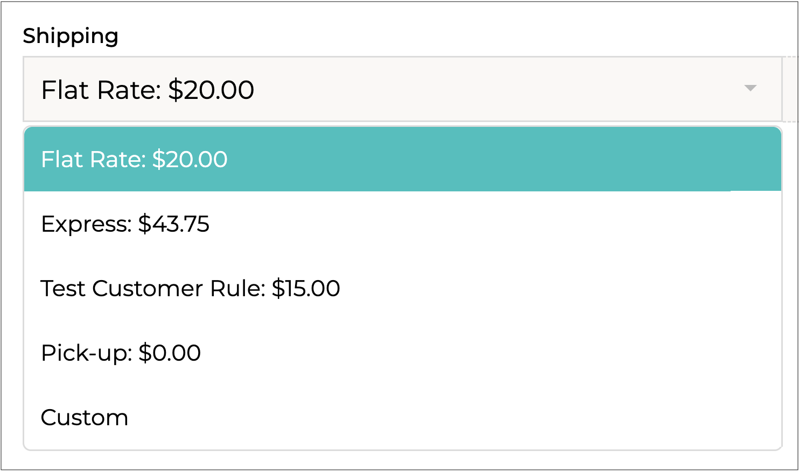The width and height of the screenshot is (799, 472).
Task: Open Custom shipping entry from the list
Action: point(85,418)
